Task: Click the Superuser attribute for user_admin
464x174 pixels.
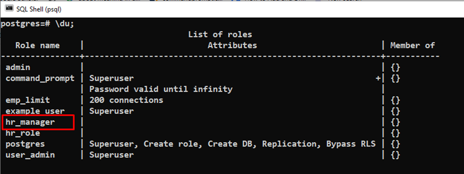Action: coord(111,155)
